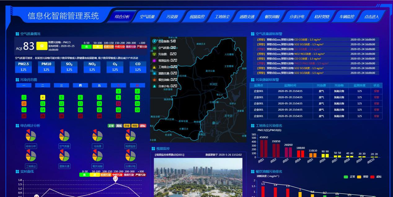Open the 秸秆焚烧 tab
The width and height of the screenshot is (393, 197).
coord(321,17)
